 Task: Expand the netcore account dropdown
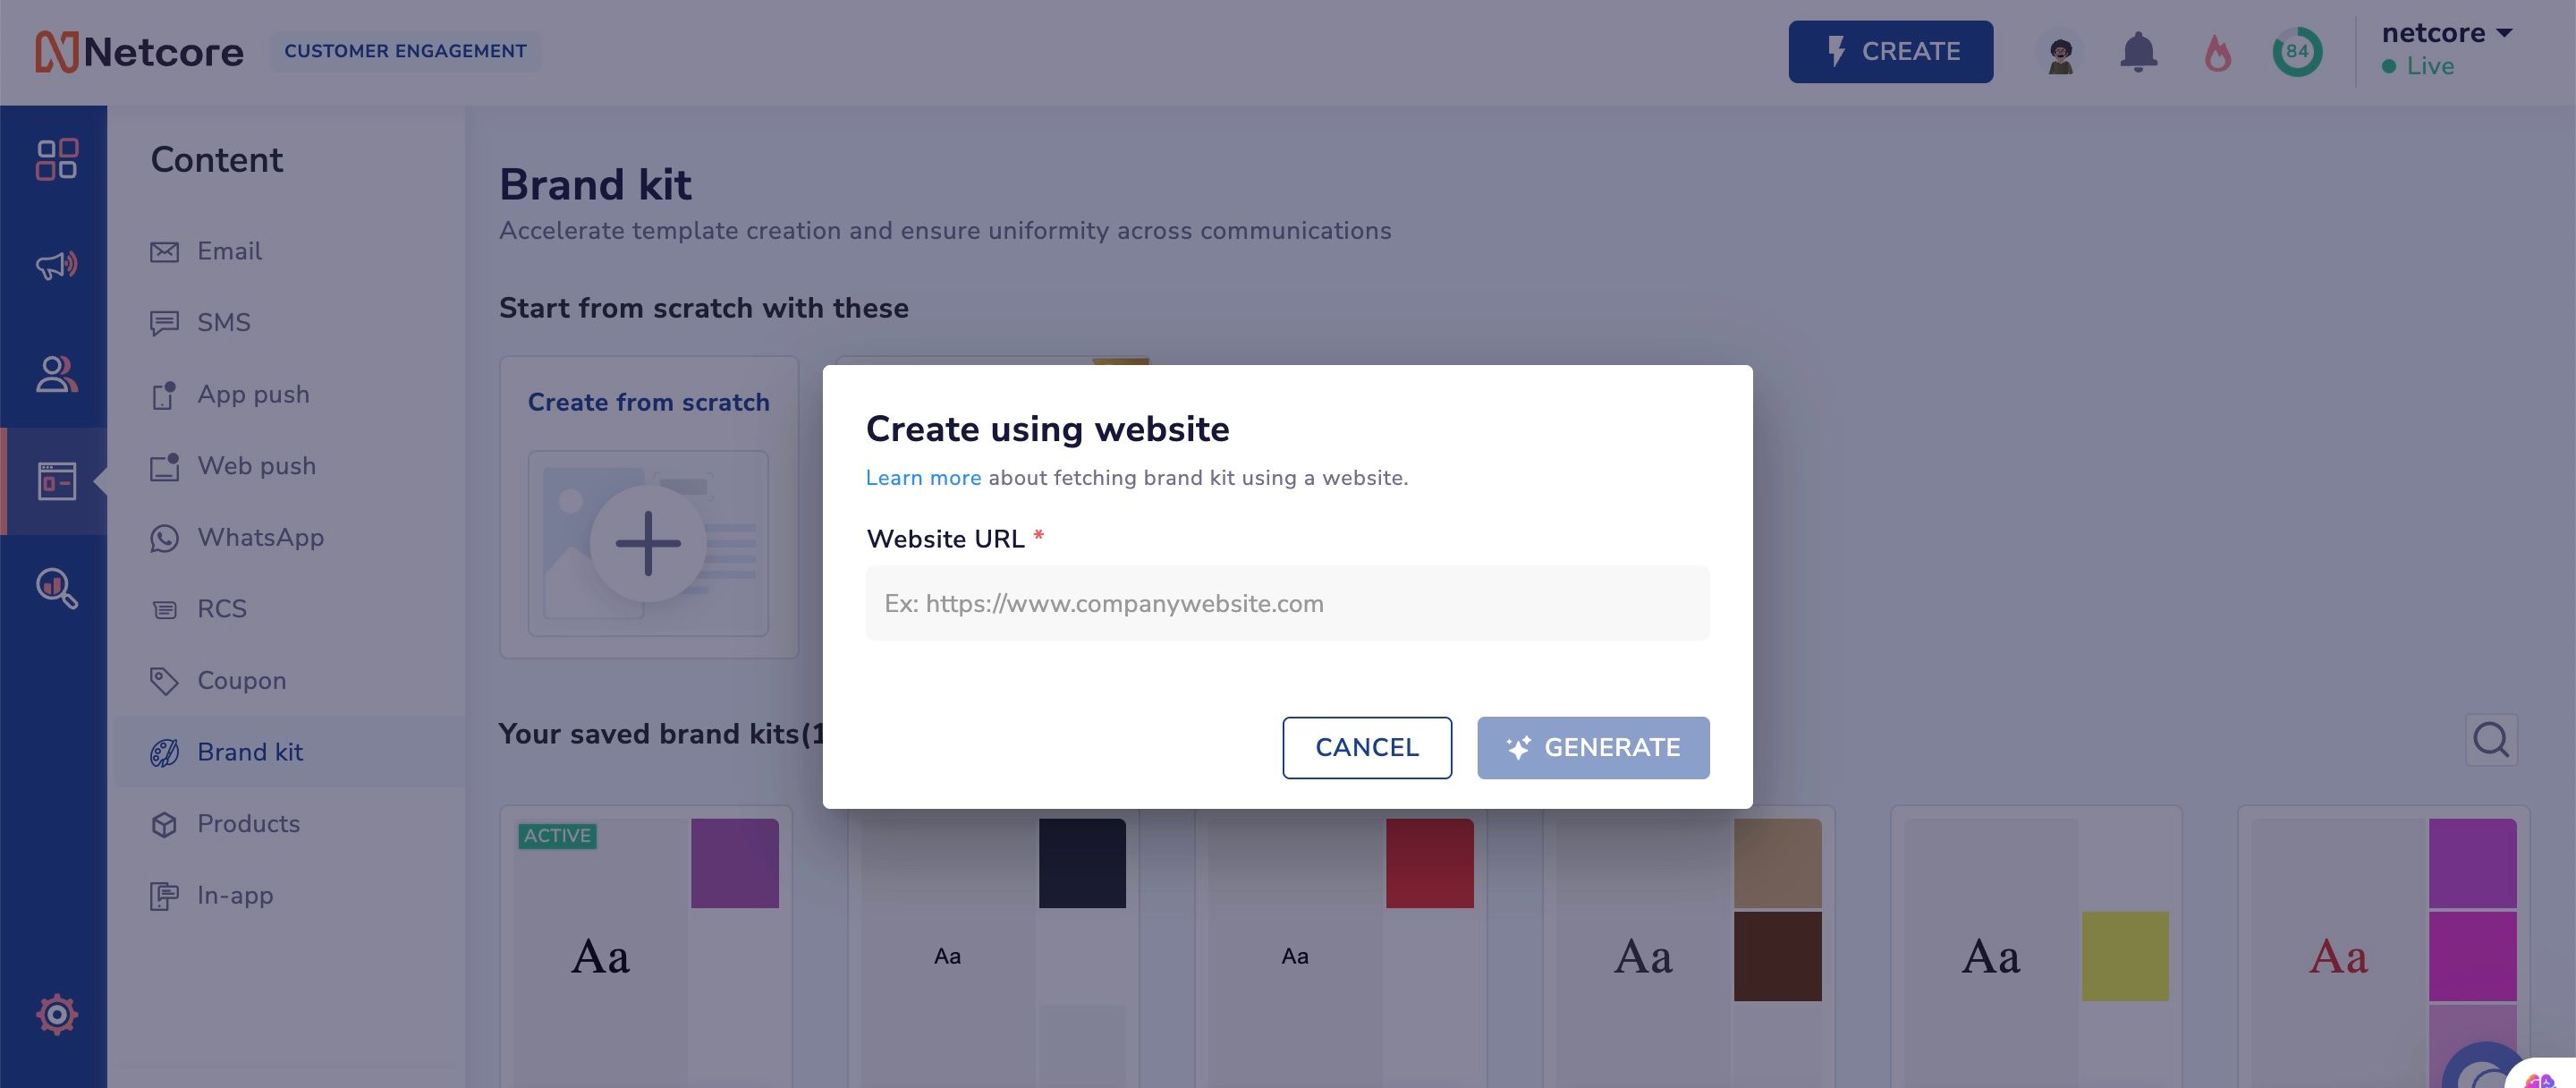(x=2446, y=34)
